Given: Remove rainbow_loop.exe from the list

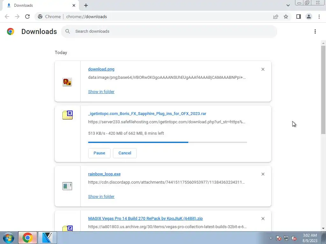Looking at the screenshot, I should click(263, 174).
